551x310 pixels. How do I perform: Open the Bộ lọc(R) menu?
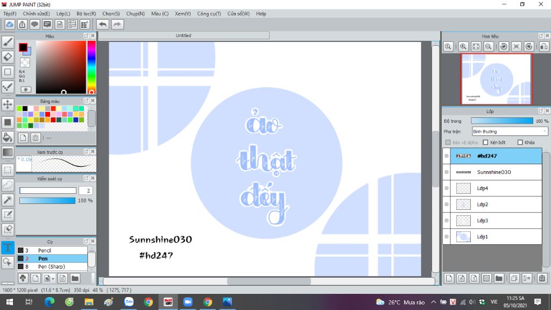86,13
